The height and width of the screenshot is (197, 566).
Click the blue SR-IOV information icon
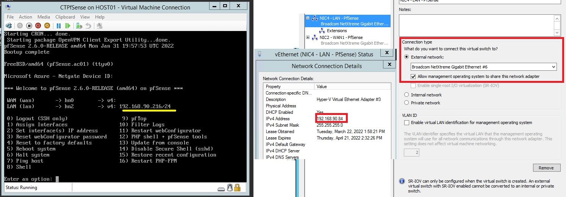[x=402, y=181]
